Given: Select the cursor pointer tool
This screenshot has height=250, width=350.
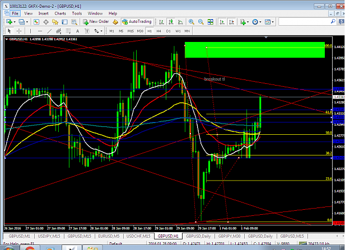Looking at the screenshot, I should point(9,31).
